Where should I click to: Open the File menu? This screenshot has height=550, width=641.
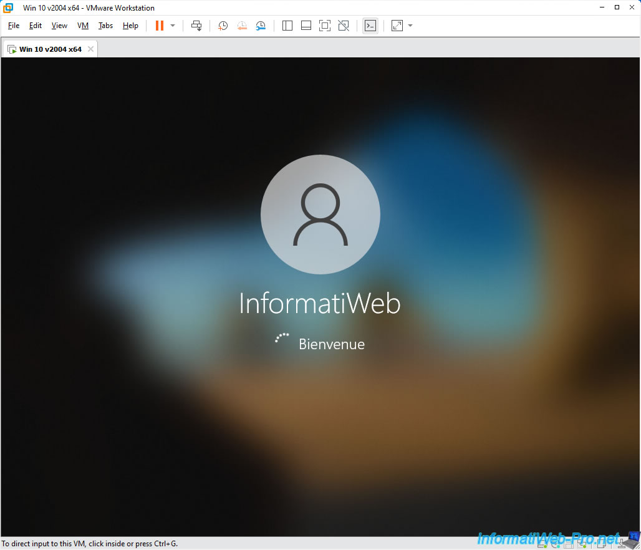click(x=14, y=26)
